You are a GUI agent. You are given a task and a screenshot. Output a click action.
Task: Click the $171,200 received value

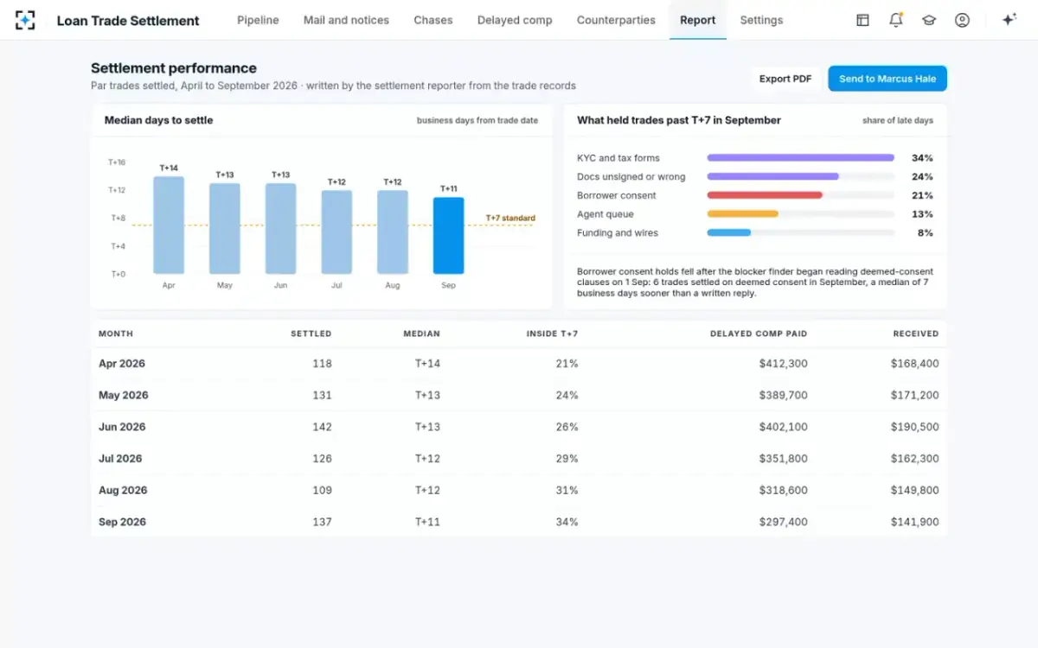tap(915, 395)
